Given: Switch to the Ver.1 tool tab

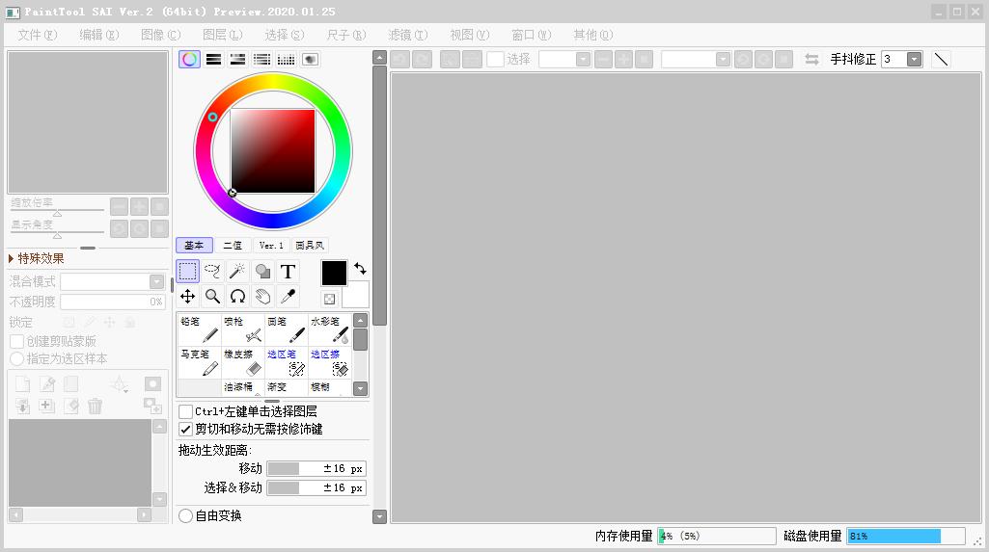Looking at the screenshot, I should (x=271, y=246).
